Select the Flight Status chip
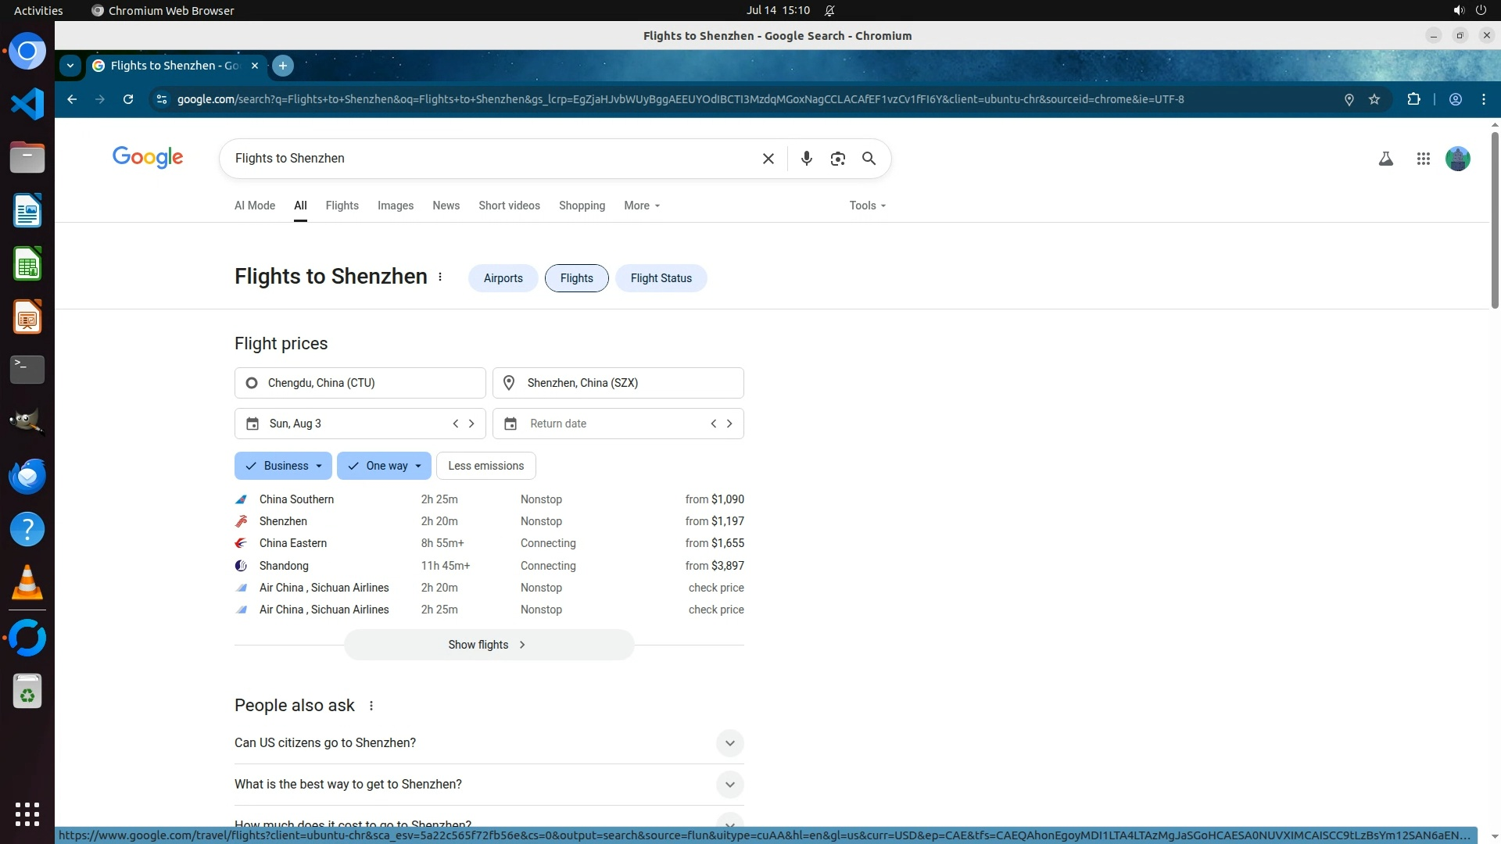The height and width of the screenshot is (844, 1501). 661,278
